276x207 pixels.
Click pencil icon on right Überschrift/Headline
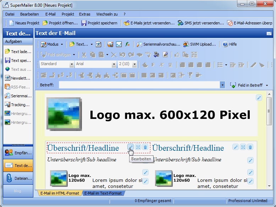click(x=236, y=147)
